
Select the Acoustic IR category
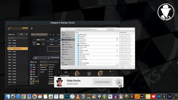[43, 67]
